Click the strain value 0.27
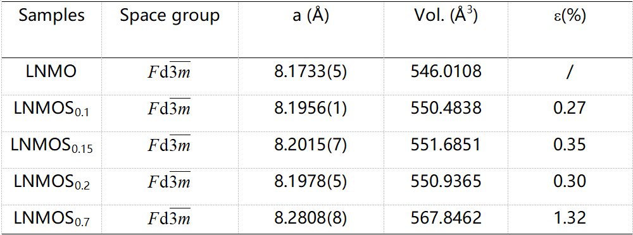The height and width of the screenshot is (235, 633). [x=570, y=109]
